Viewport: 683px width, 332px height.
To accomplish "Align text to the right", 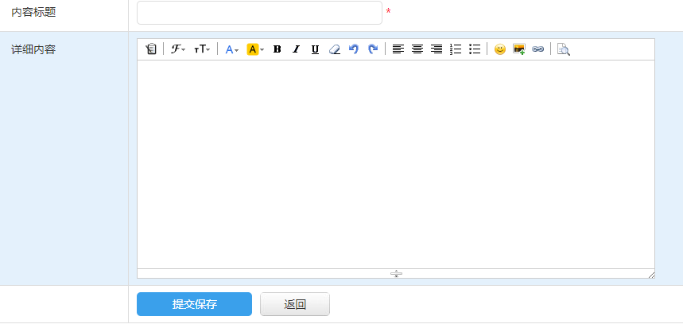I will click(437, 49).
